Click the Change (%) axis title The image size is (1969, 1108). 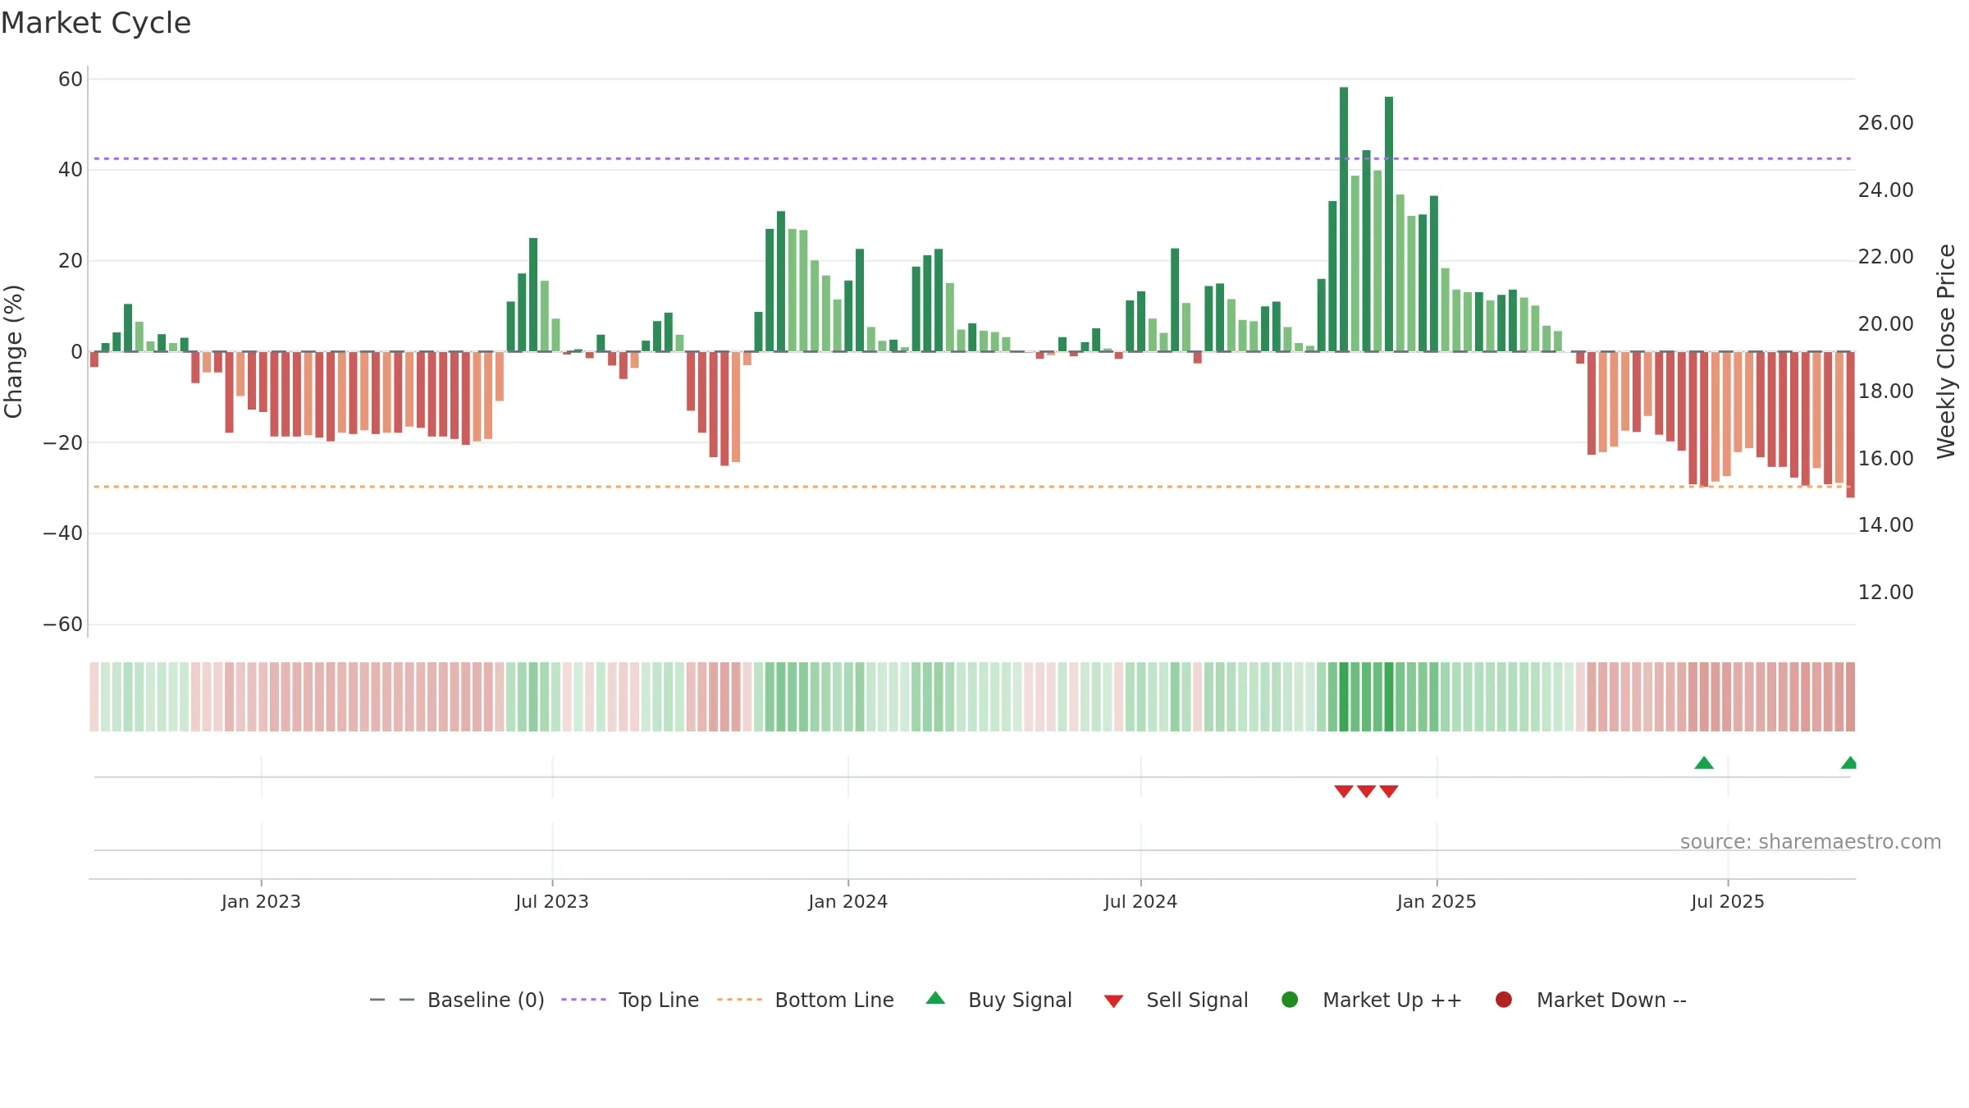[13, 351]
